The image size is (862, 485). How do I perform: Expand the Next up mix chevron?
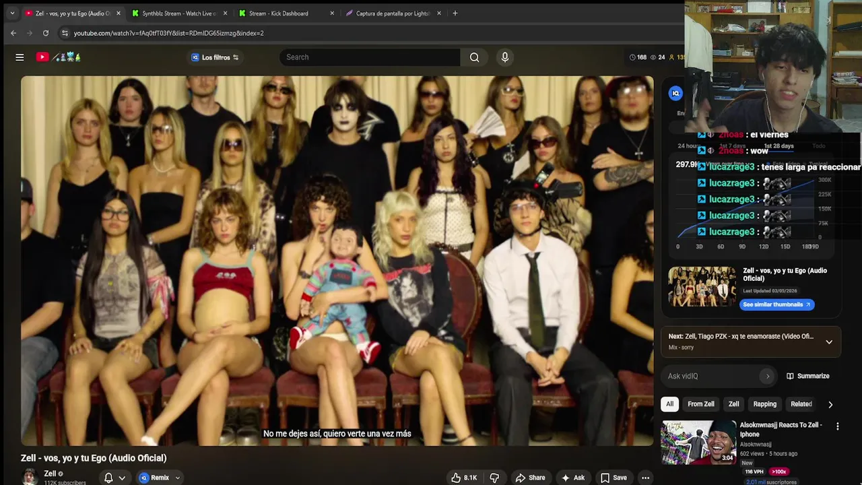pos(829,342)
